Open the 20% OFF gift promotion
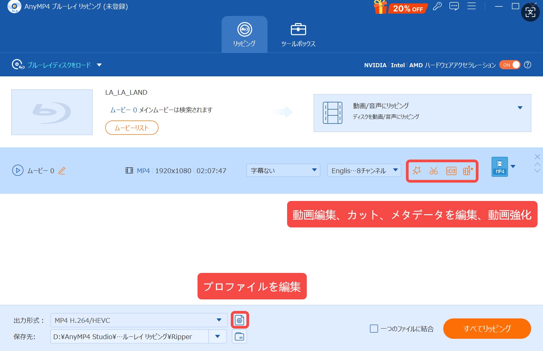 tap(401, 7)
